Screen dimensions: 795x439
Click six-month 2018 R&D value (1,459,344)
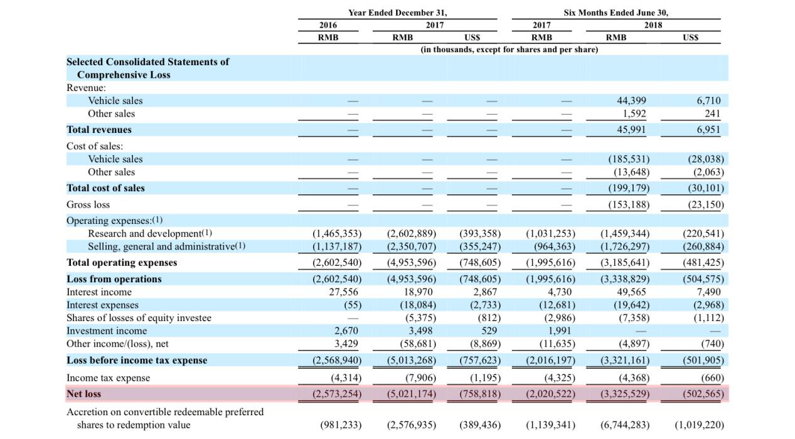(625, 233)
